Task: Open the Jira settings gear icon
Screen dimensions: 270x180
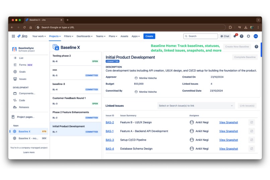Action: [248, 36]
